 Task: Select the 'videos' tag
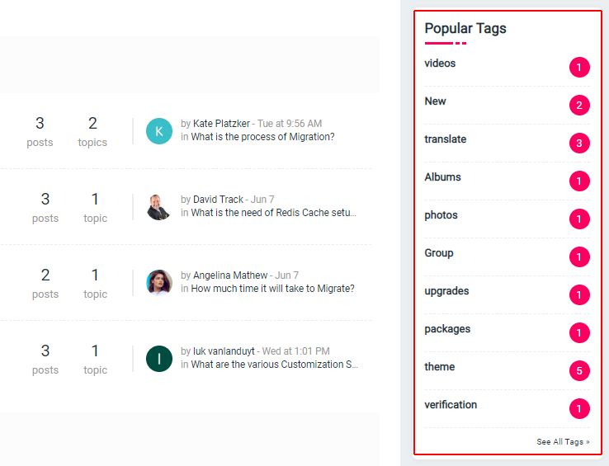point(440,64)
